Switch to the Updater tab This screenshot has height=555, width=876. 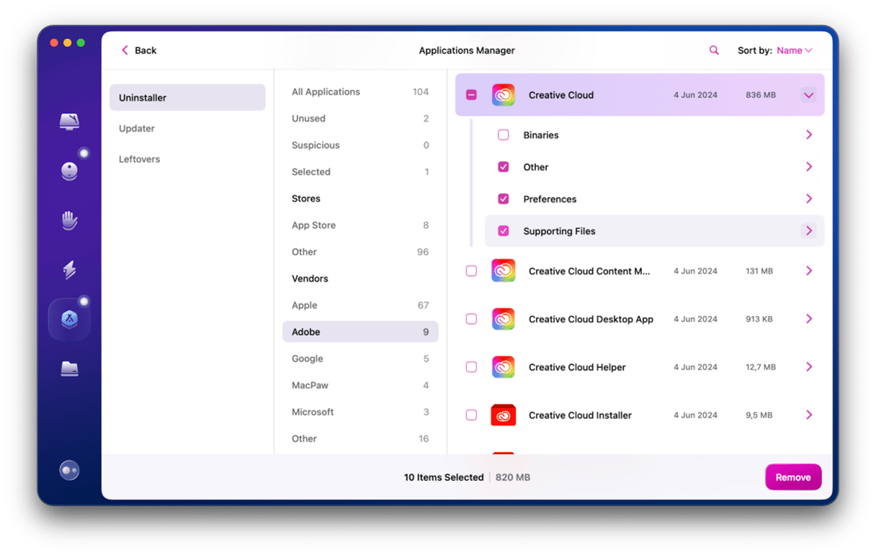click(x=137, y=129)
